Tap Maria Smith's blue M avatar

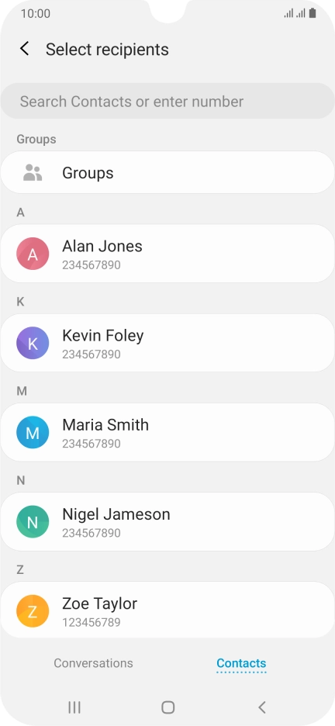point(33,433)
